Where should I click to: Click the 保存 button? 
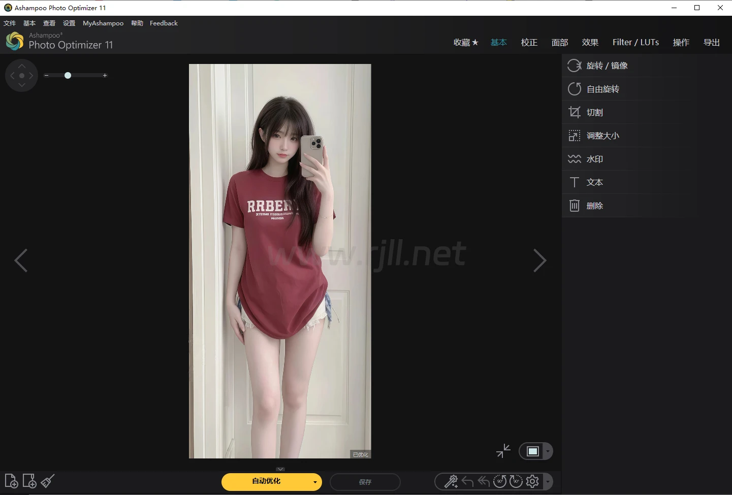tap(365, 482)
